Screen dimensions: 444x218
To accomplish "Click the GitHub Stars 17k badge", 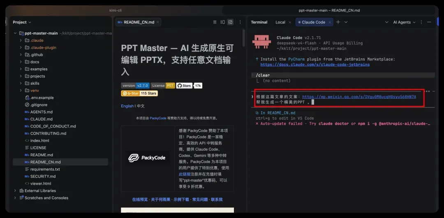I will pyautogui.click(x=189, y=86).
